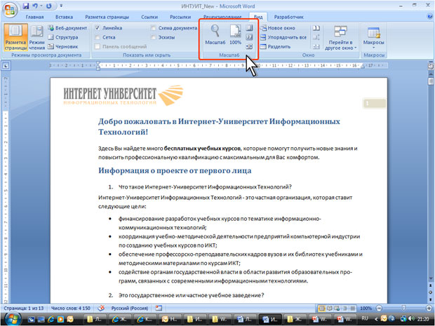The width and height of the screenshot is (435, 326).
Task: Open a new window with Новое окно
Action: (277, 28)
